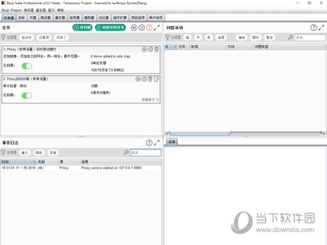Open help icon in Event log panel
327x245 pixels.
[x=149, y=143]
